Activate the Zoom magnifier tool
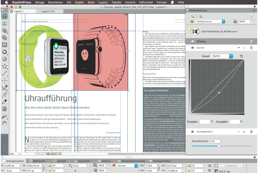The height and width of the screenshot is (173, 258). [x=4, y=116]
